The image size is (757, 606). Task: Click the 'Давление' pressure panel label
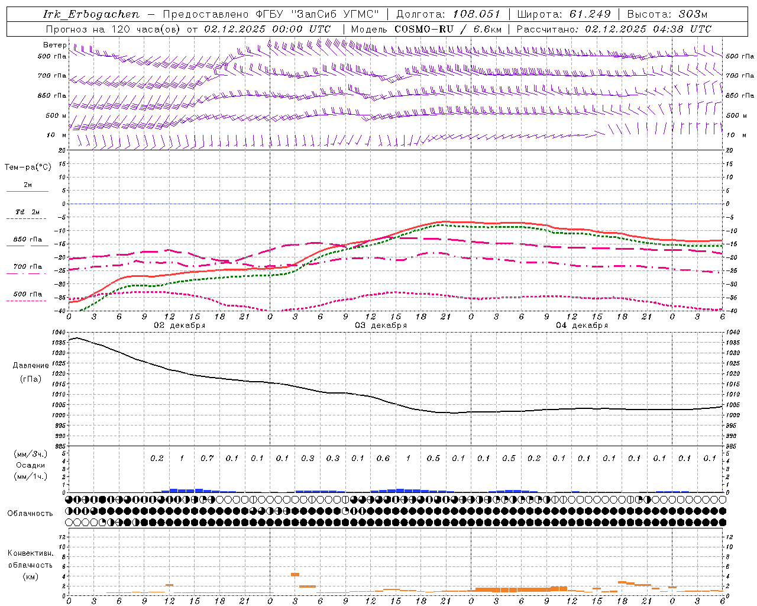[31, 366]
